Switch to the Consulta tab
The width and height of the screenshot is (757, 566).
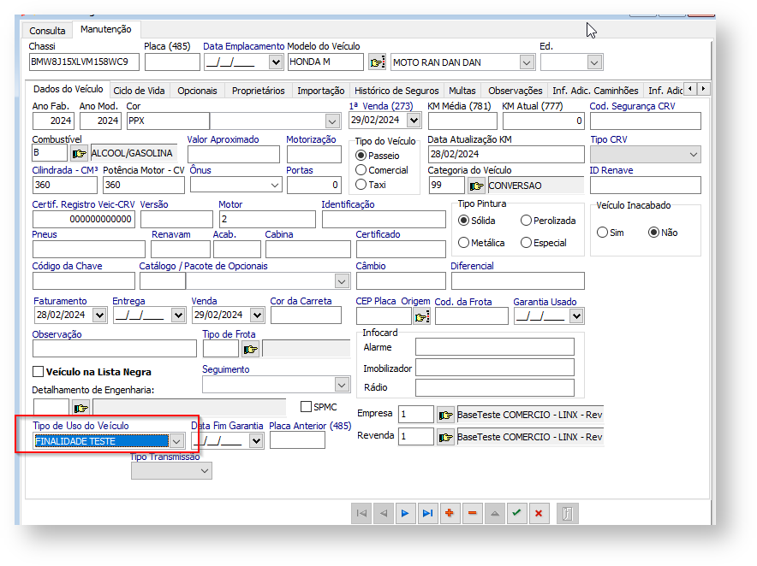click(x=47, y=31)
